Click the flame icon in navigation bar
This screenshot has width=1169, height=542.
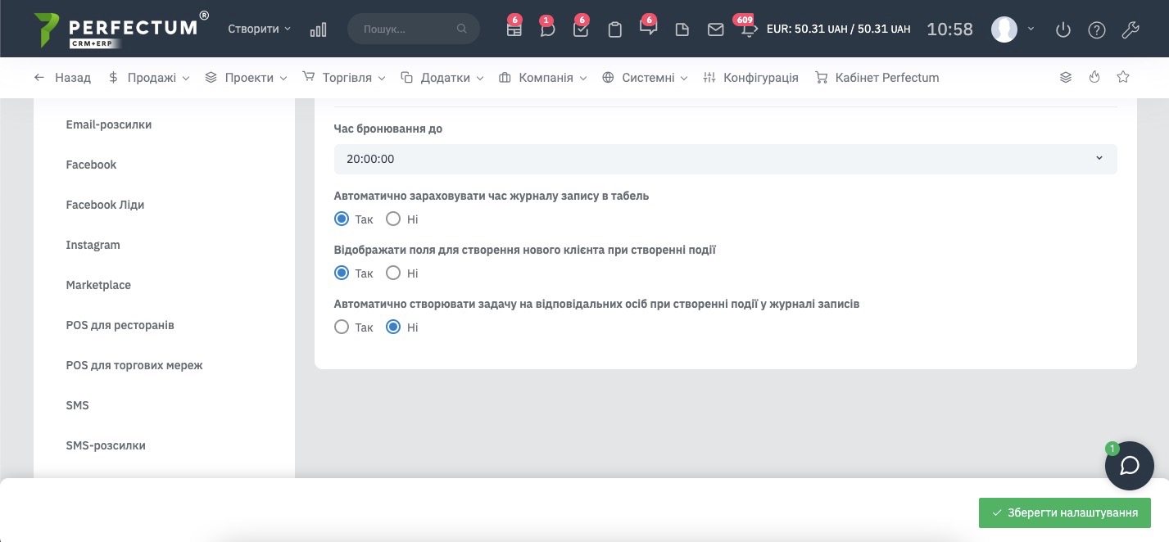[1094, 77]
